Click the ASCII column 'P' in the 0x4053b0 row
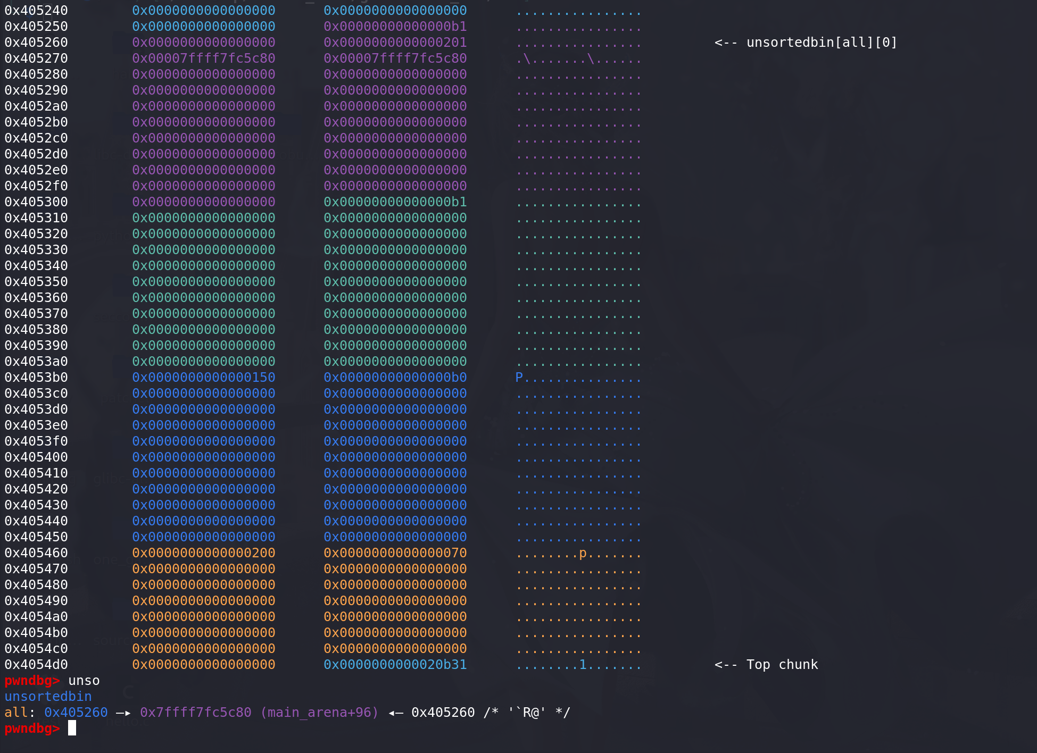 click(x=519, y=378)
